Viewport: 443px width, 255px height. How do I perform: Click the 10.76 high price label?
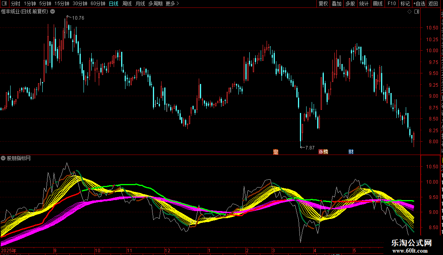[78, 18]
